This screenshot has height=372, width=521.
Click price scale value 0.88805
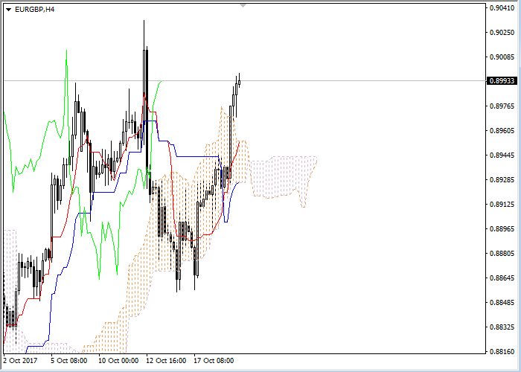[x=502, y=254]
